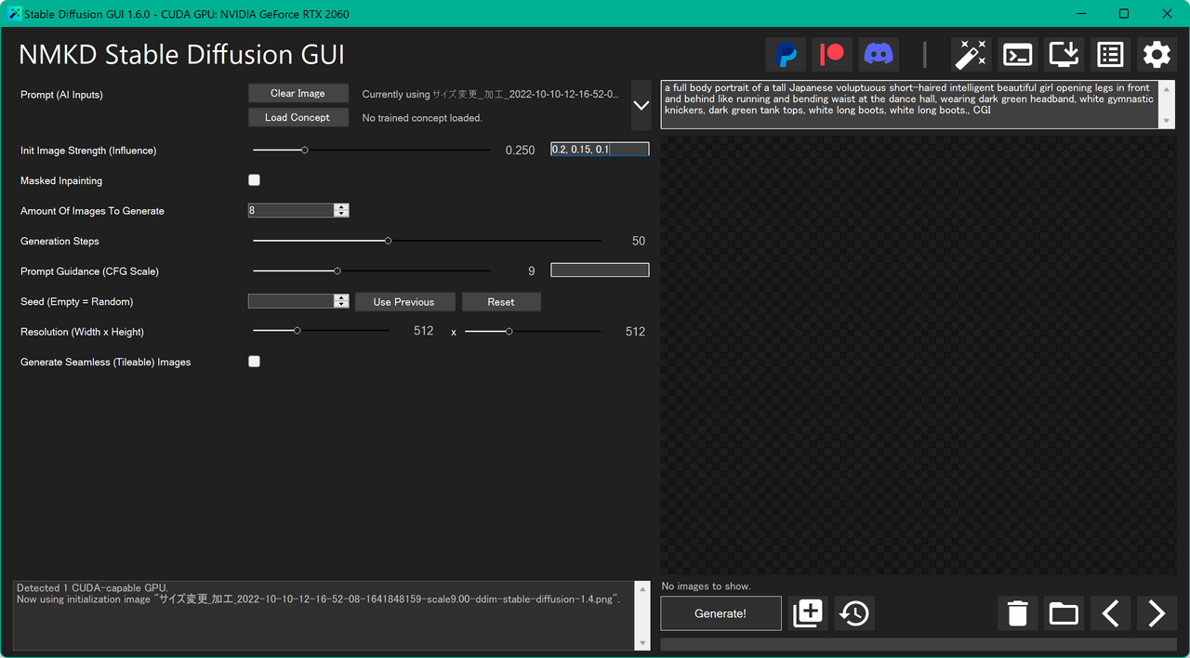Image resolution: width=1190 pixels, height=658 pixels.
Task: Delete current image using trash icon
Action: pos(1017,613)
